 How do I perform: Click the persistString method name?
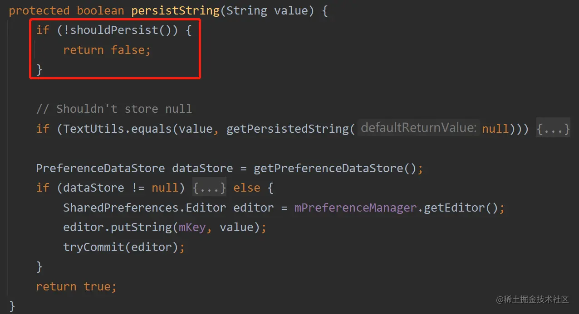pyautogui.click(x=175, y=11)
